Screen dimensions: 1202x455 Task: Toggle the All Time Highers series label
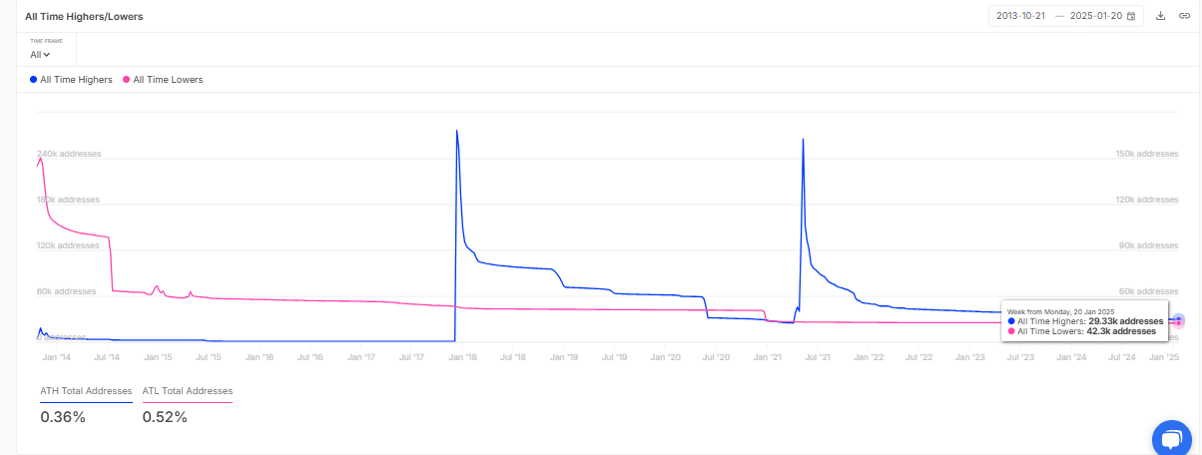[x=76, y=79]
